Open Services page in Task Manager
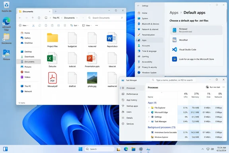 (x=132, y=124)
